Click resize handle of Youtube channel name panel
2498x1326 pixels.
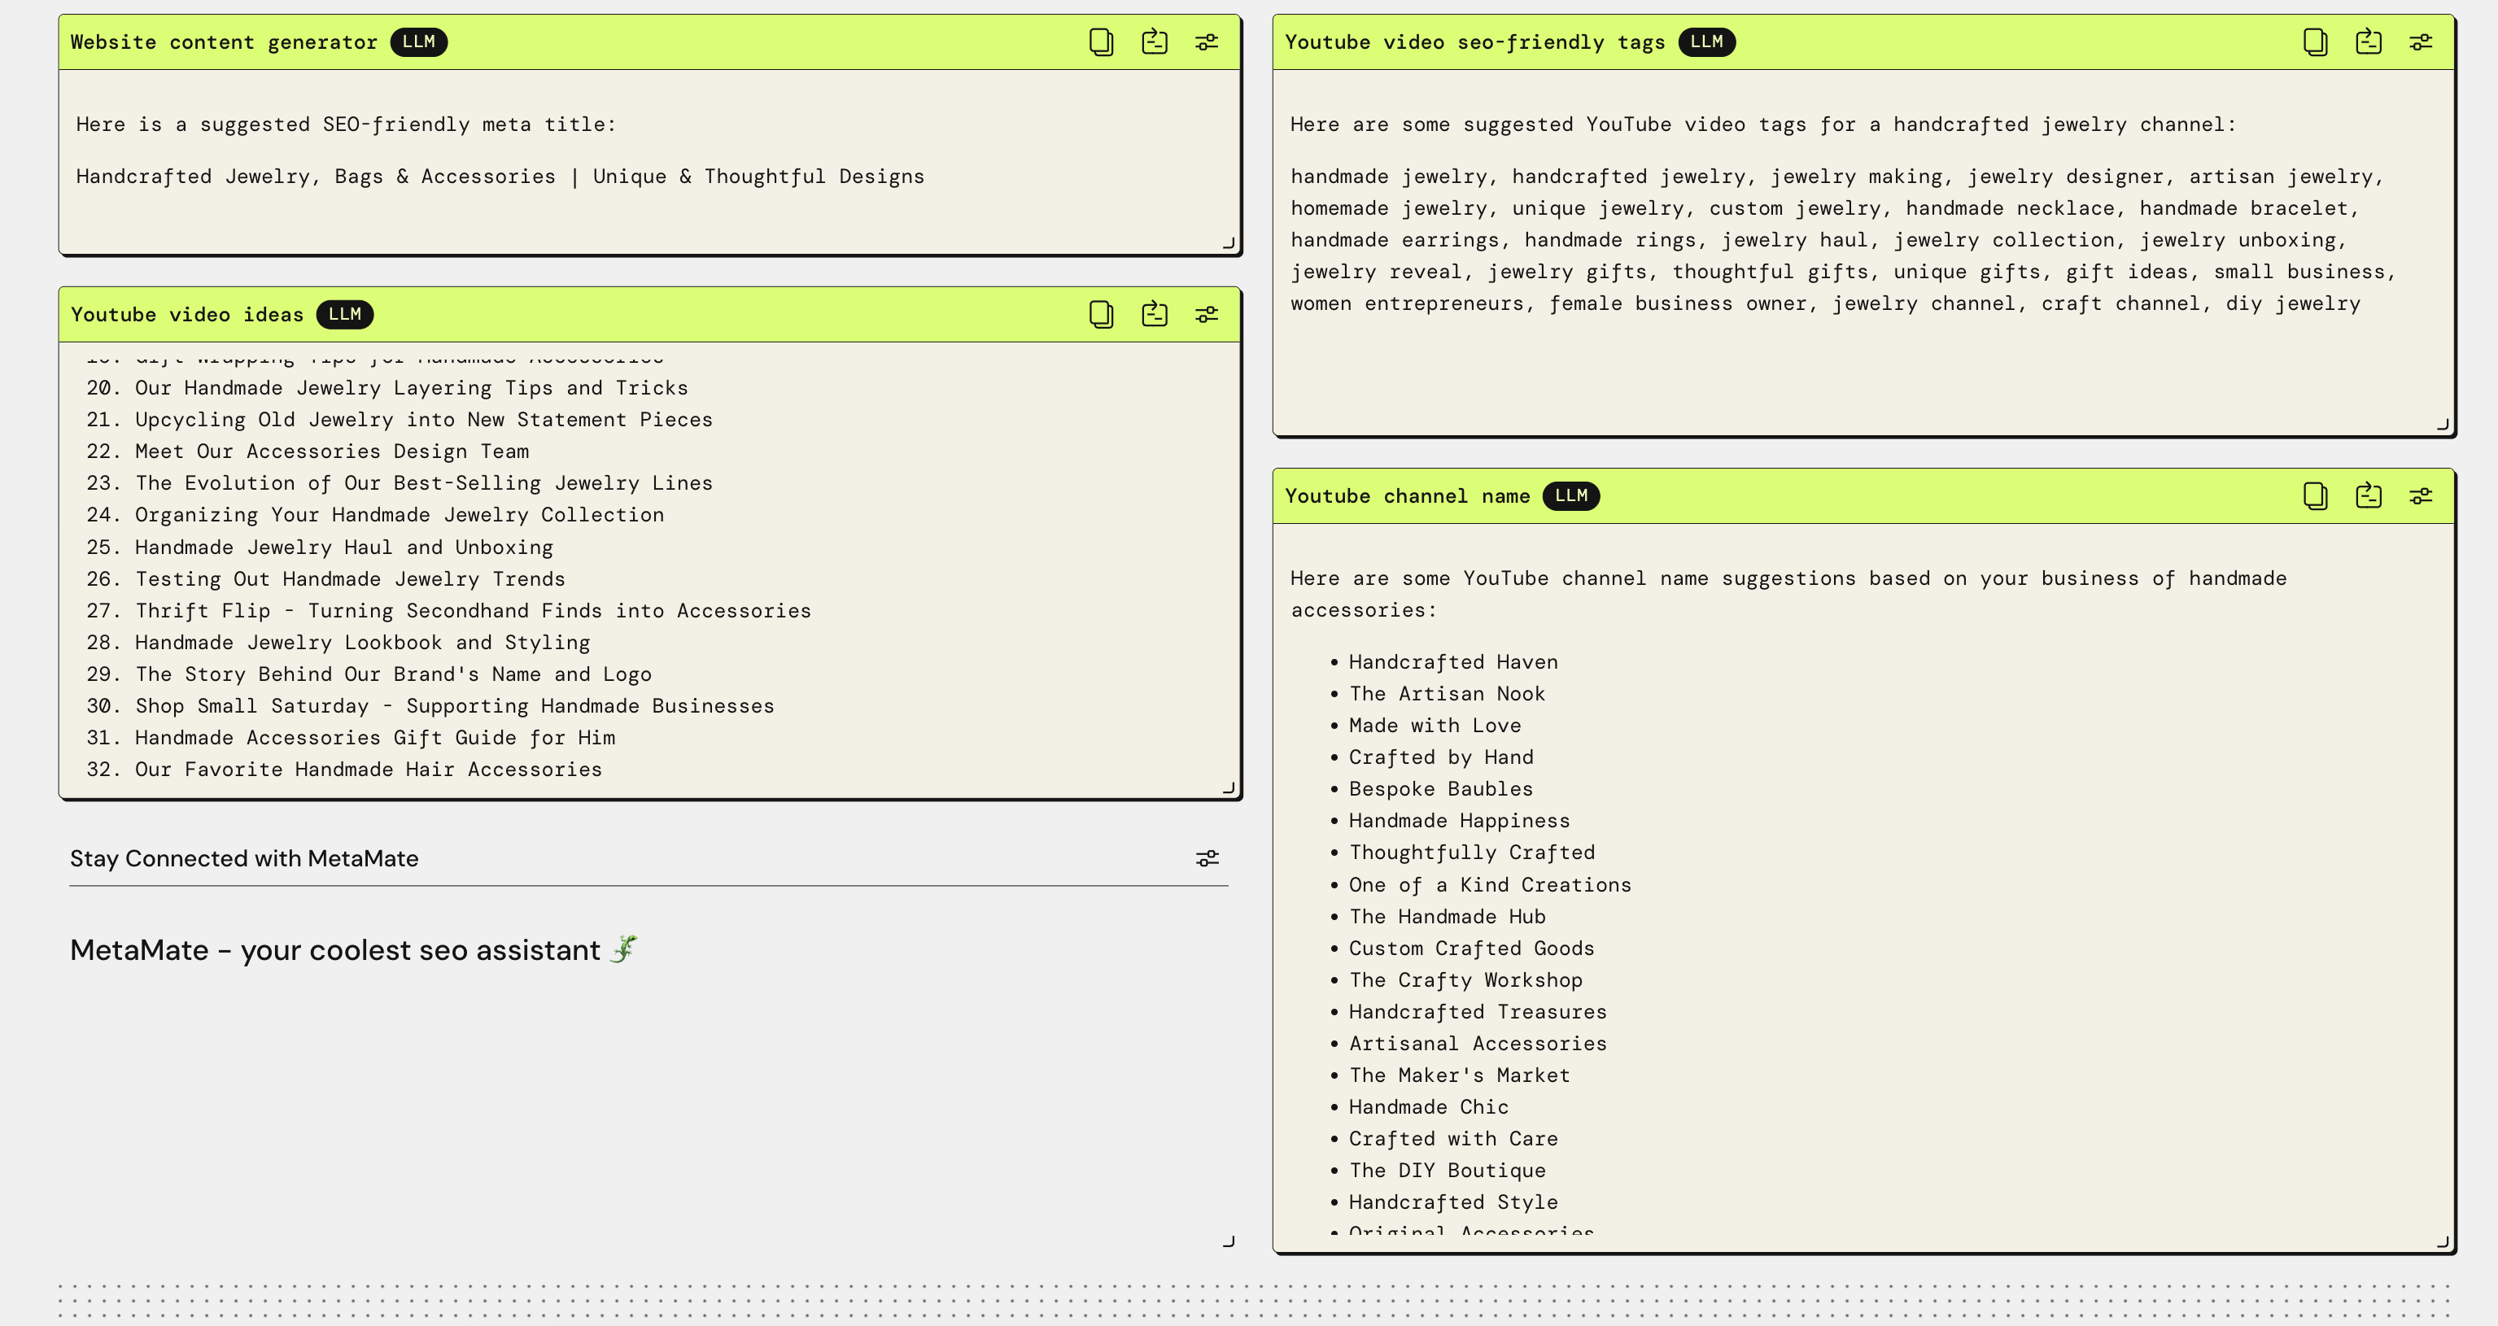pyautogui.click(x=2443, y=1241)
